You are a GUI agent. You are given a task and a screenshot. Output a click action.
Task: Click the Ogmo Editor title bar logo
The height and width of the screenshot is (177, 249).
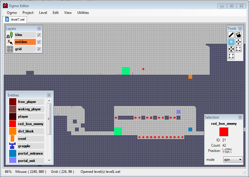(x=5, y=6)
